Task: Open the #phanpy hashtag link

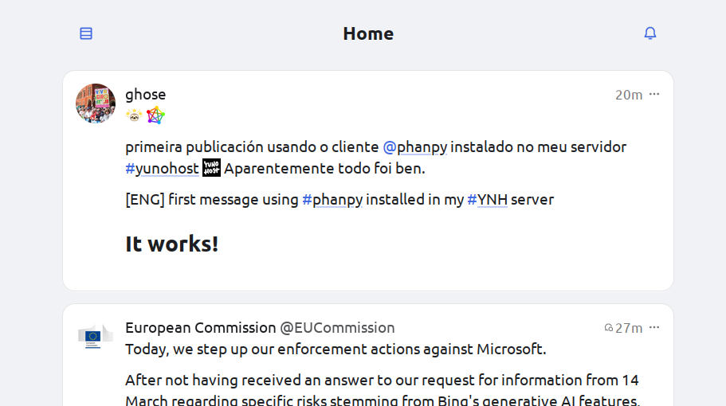Action: click(x=332, y=200)
